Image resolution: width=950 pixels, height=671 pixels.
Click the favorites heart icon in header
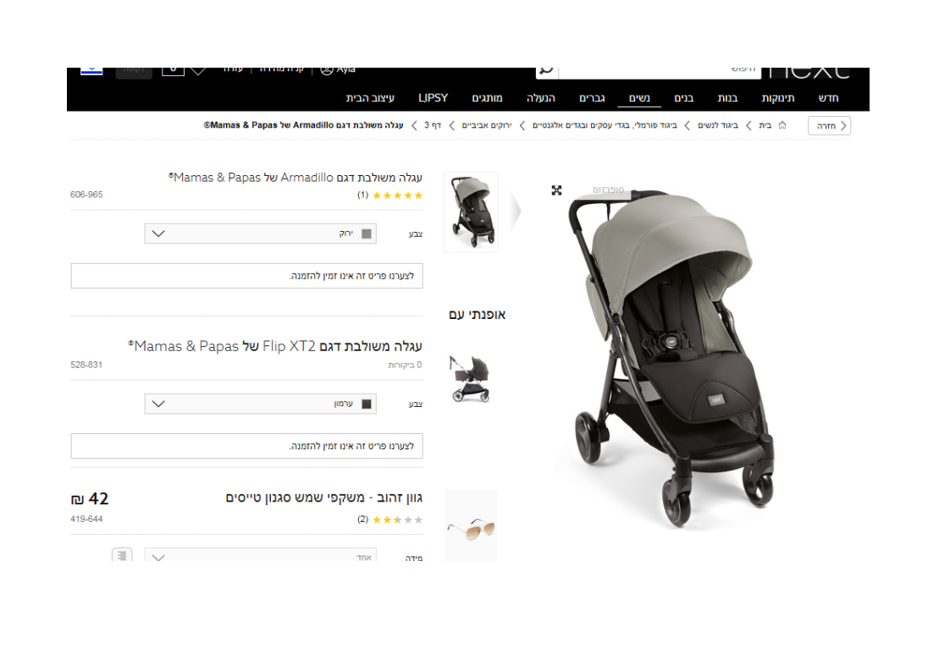click(198, 71)
